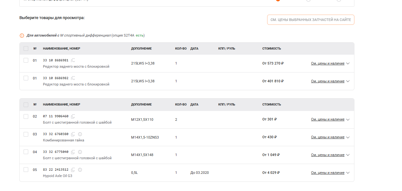This screenshot has width=402, height=191.
Task: Show info for part 33 32 6775040
Action: pos(80,152)
